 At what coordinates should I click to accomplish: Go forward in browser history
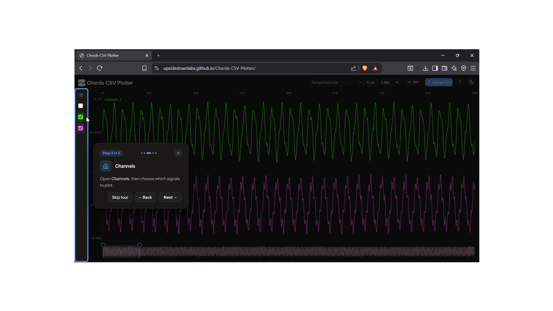click(x=90, y=68)
